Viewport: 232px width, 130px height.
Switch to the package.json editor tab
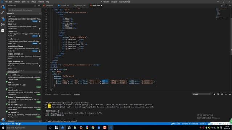pyautogui.click(x=80, y=6)
